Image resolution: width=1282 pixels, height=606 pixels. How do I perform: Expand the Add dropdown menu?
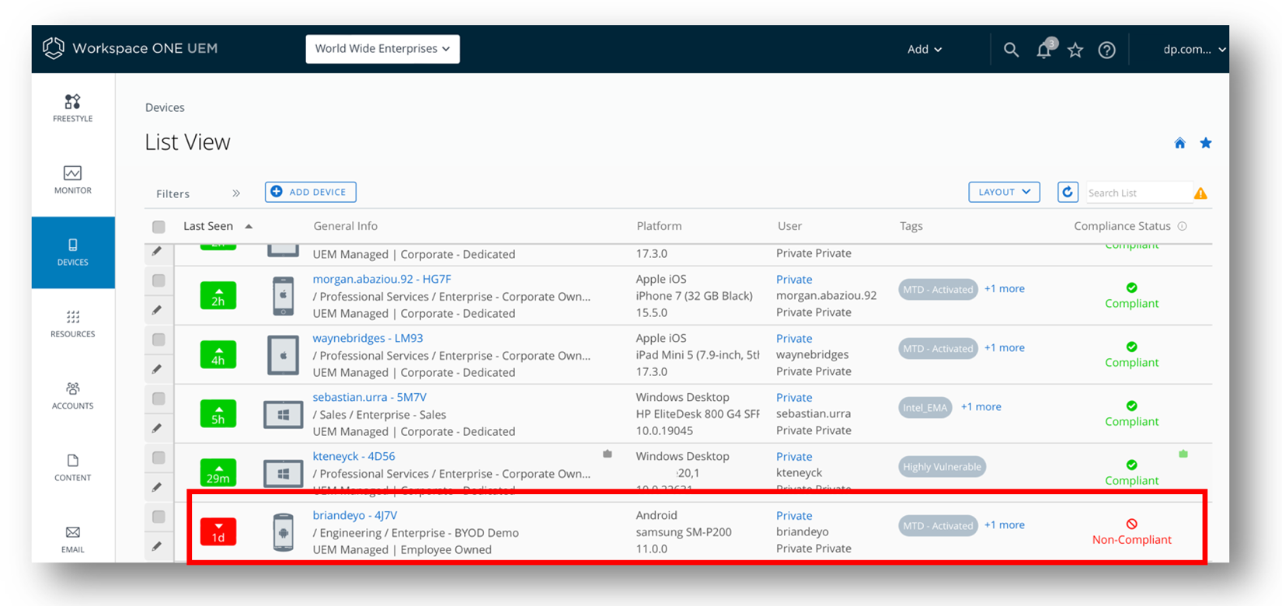pyautogui.click(x=925, y=50)
